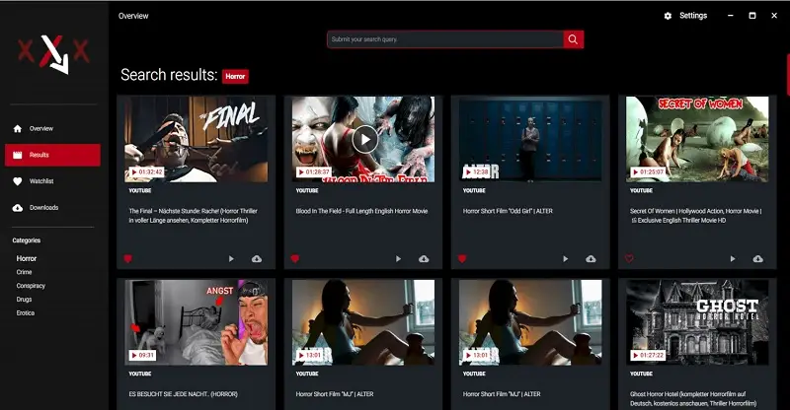Open the ANGST thumbnail
This screenshot has height=410, width=790.
(x=196, y=322)
